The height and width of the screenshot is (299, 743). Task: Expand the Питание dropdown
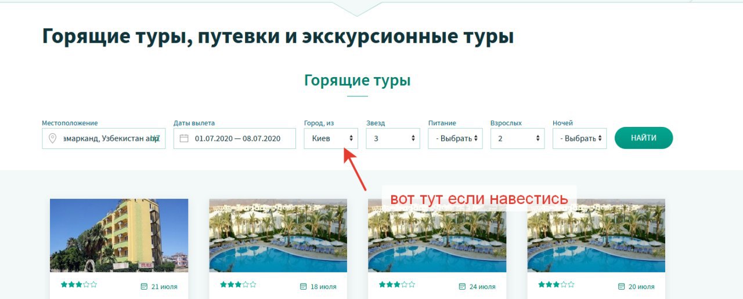tap(455, 138)
